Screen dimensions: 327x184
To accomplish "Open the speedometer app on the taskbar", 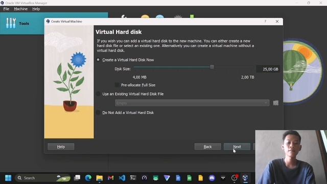I will [144, 178].
